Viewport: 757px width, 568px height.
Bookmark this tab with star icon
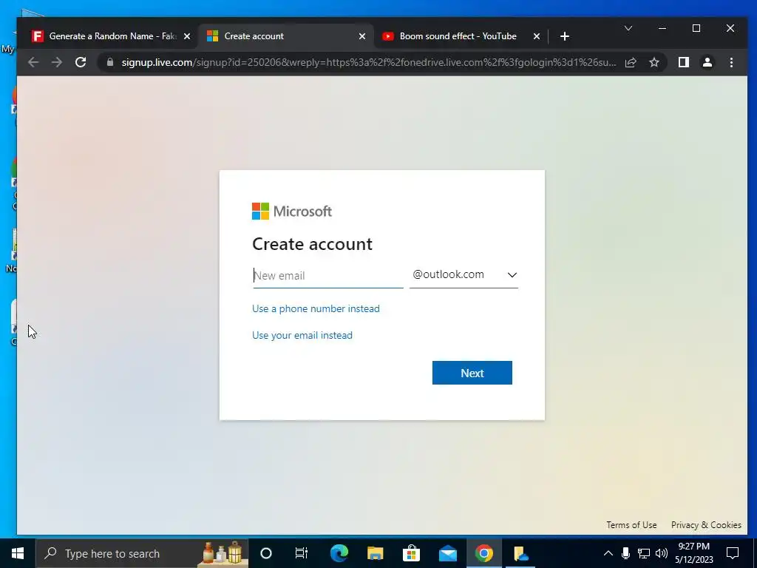654,62
